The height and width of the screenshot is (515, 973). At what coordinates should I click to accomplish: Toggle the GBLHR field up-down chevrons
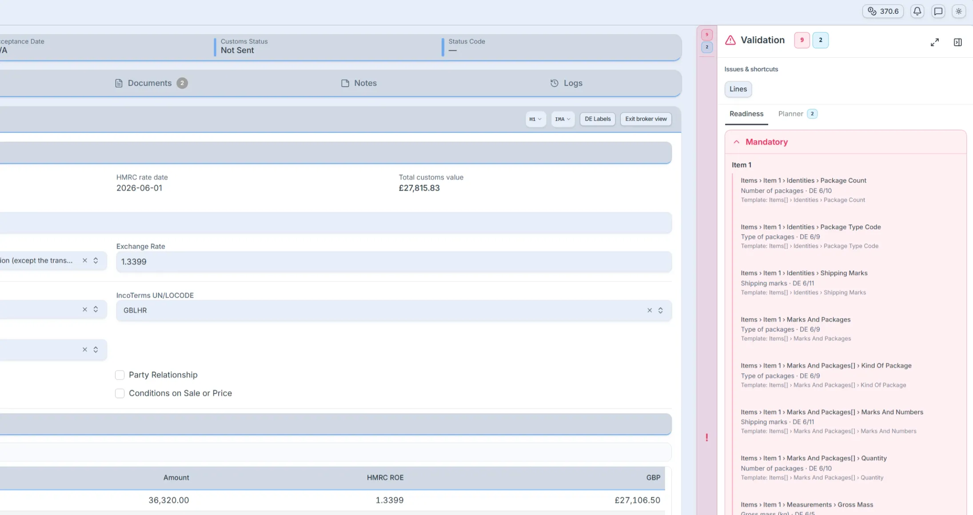(660, 311)
